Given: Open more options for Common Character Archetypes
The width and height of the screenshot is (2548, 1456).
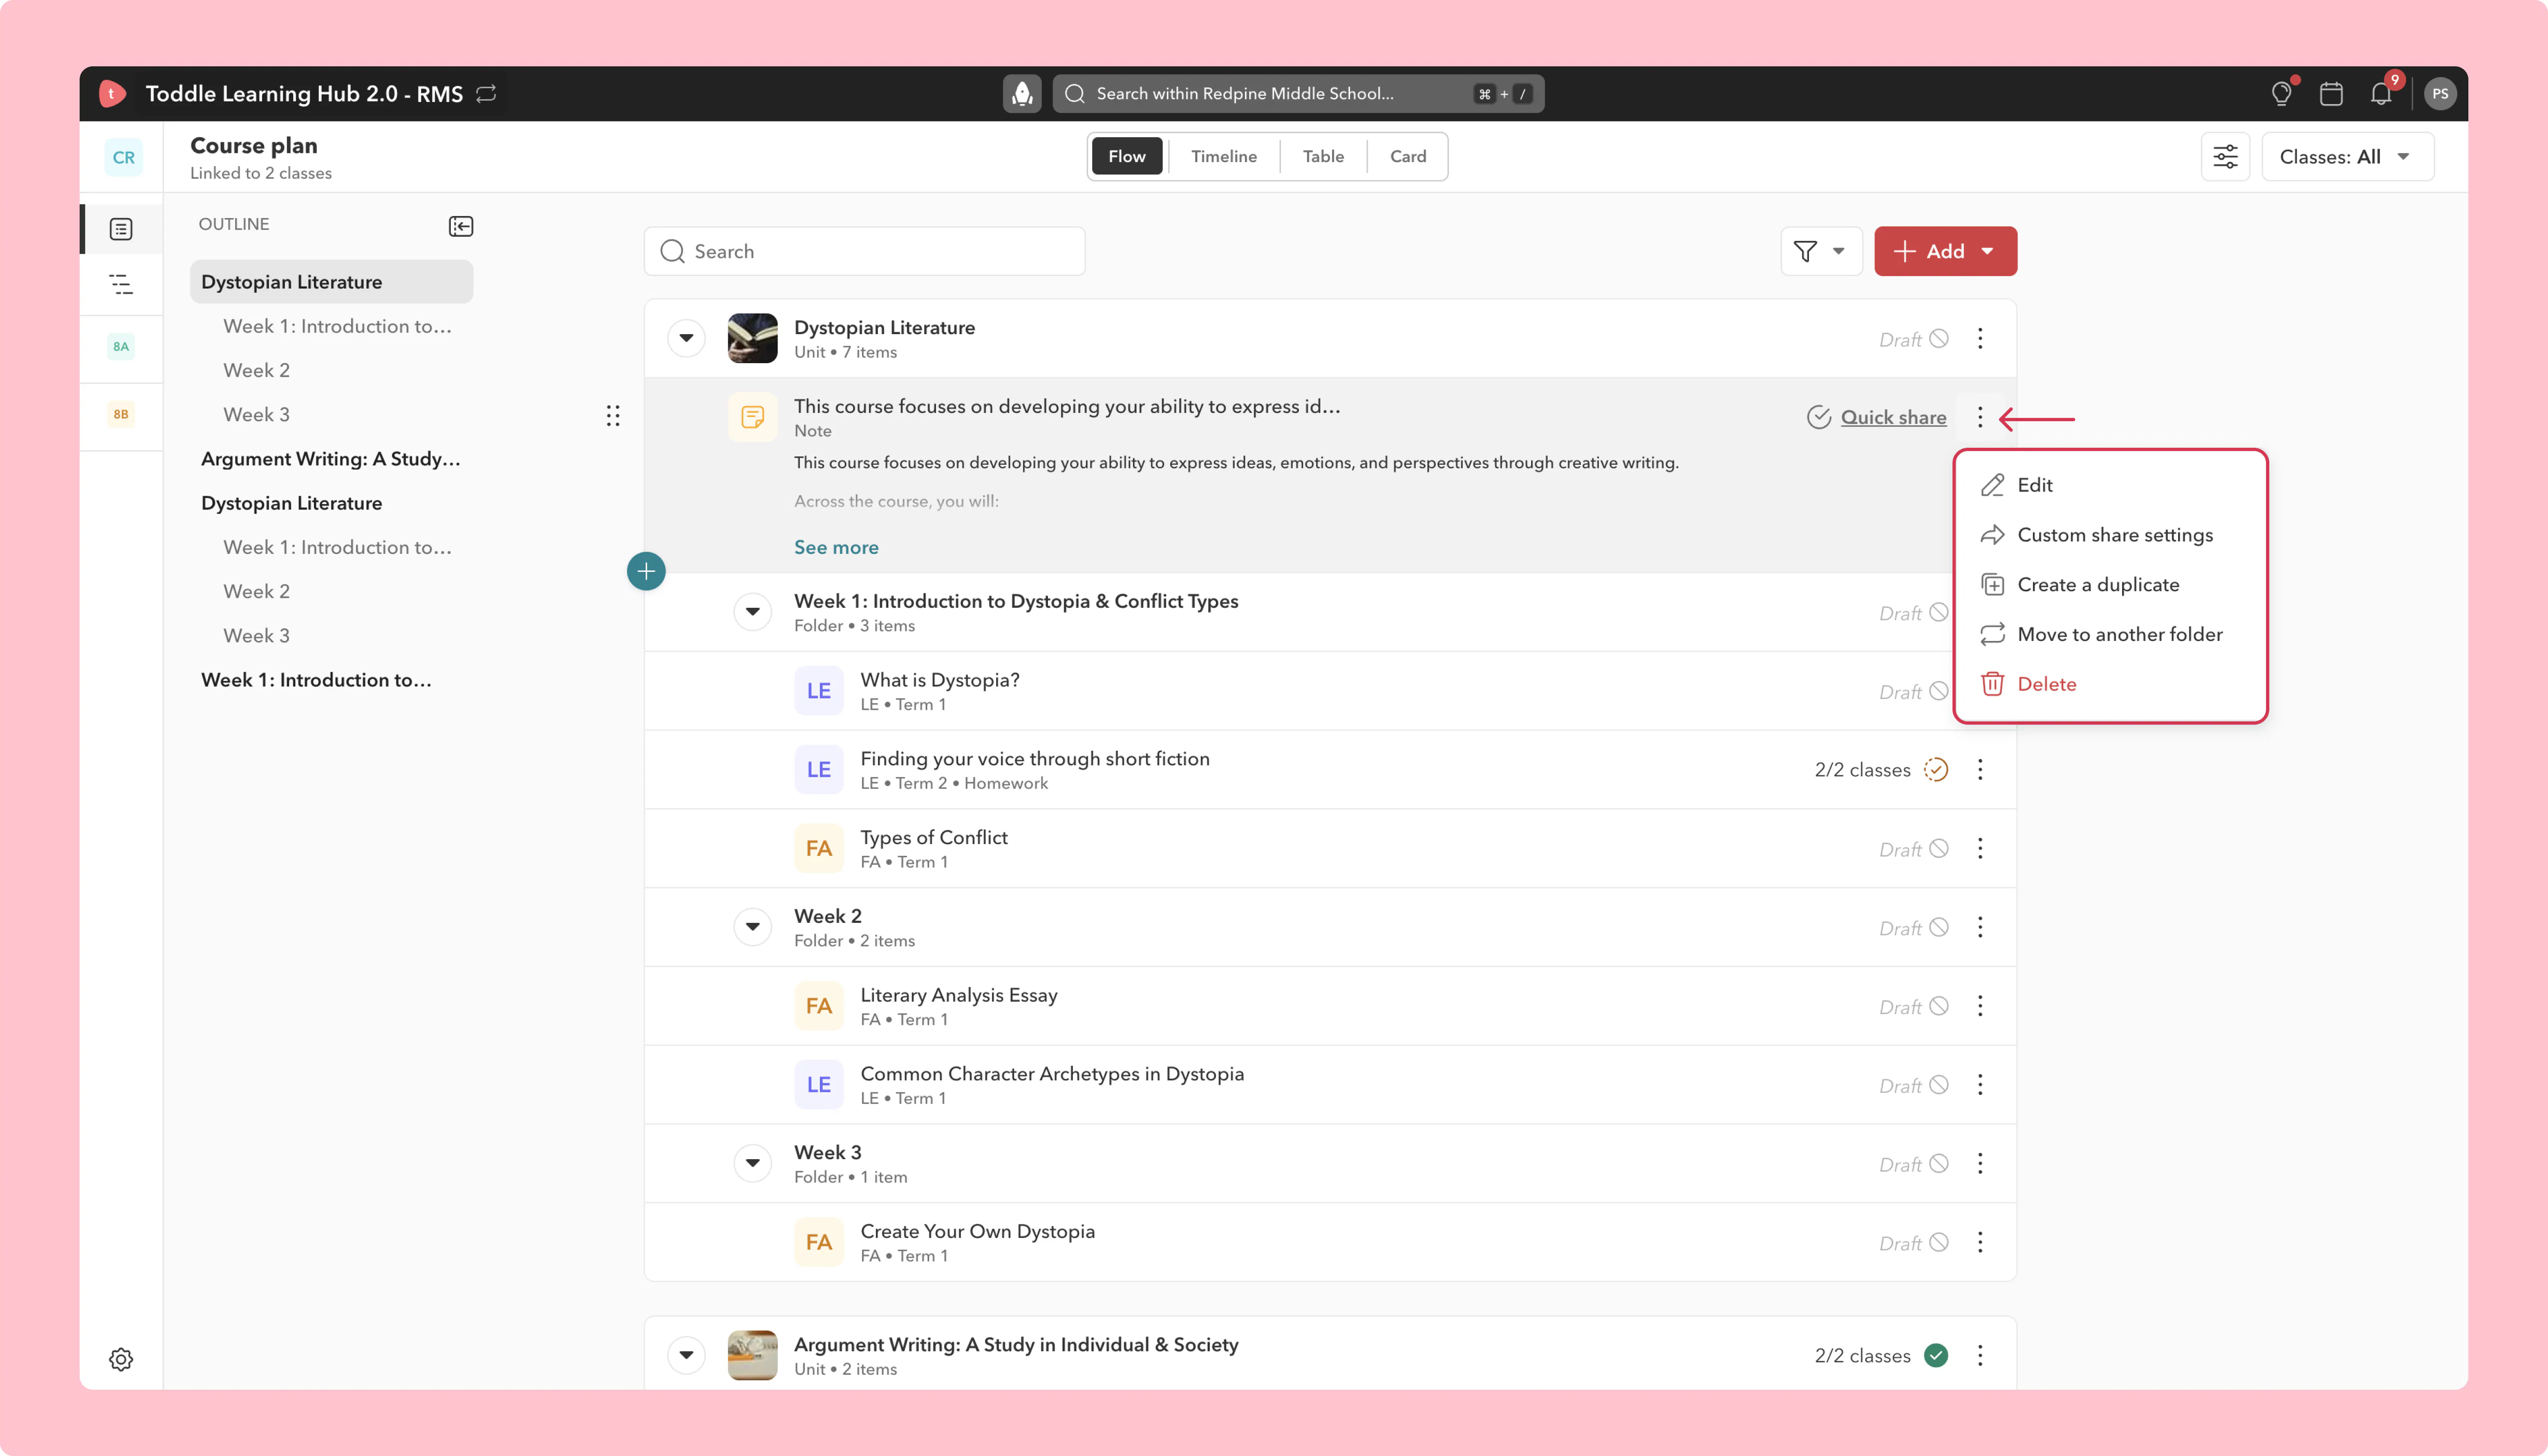Looking at the screenshot, I should pyautogui.click(x=1980, y=1085).
